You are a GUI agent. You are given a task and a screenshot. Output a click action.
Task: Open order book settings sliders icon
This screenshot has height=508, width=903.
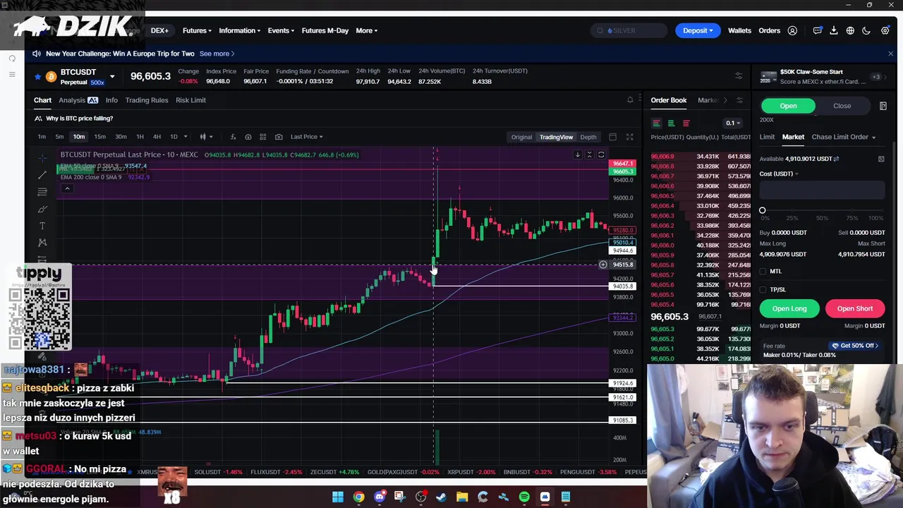pyautogui.click(x=739, y=100)
